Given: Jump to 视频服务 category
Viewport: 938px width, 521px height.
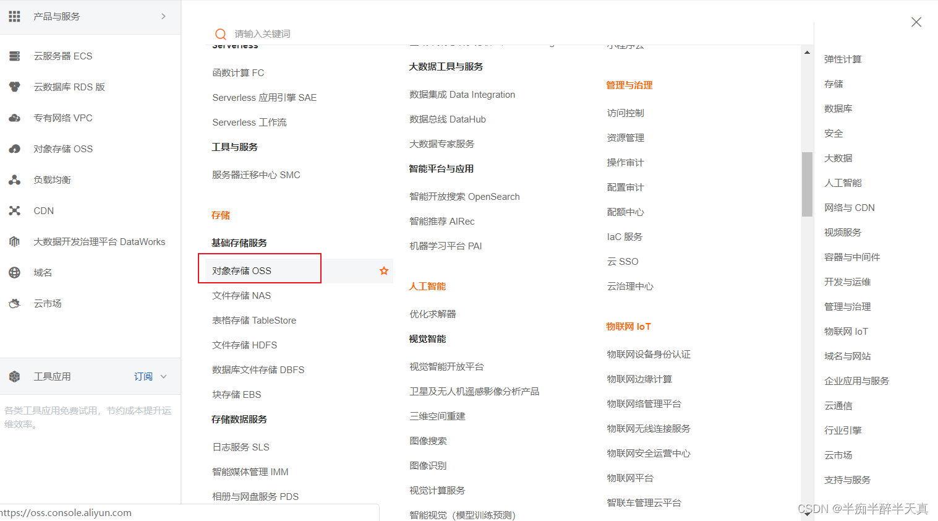Looking at the screenshot, I should tap(843, 232).
